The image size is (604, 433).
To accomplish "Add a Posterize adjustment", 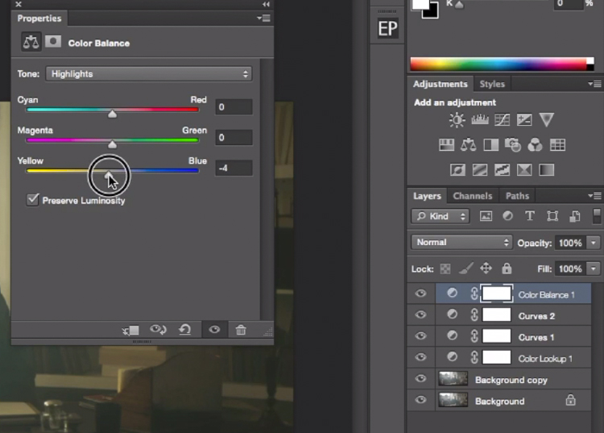I will tap(480, 169).
